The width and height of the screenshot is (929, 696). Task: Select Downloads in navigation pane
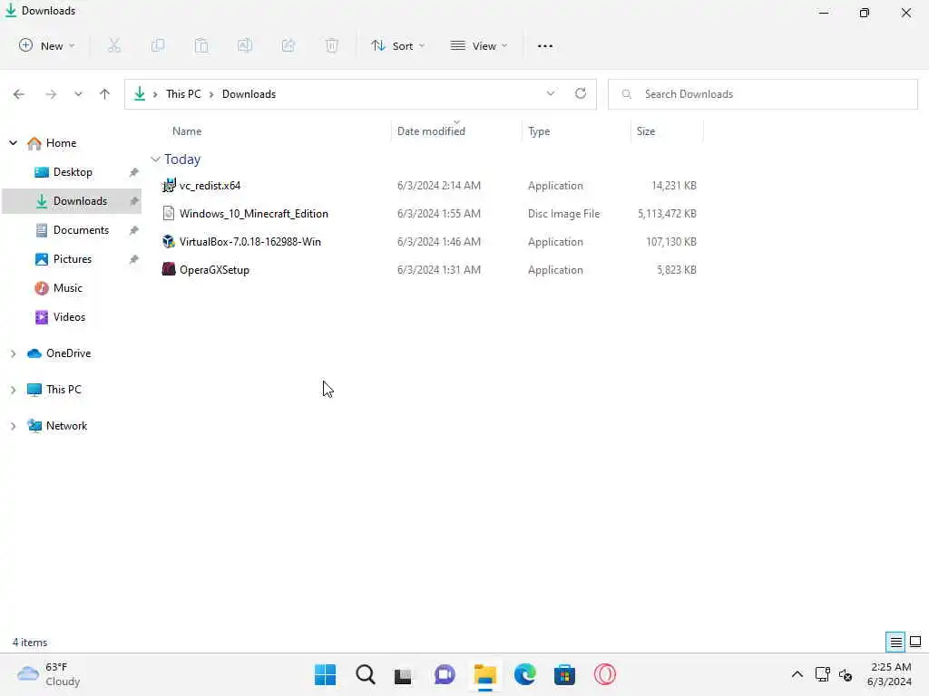pos(73,200)
